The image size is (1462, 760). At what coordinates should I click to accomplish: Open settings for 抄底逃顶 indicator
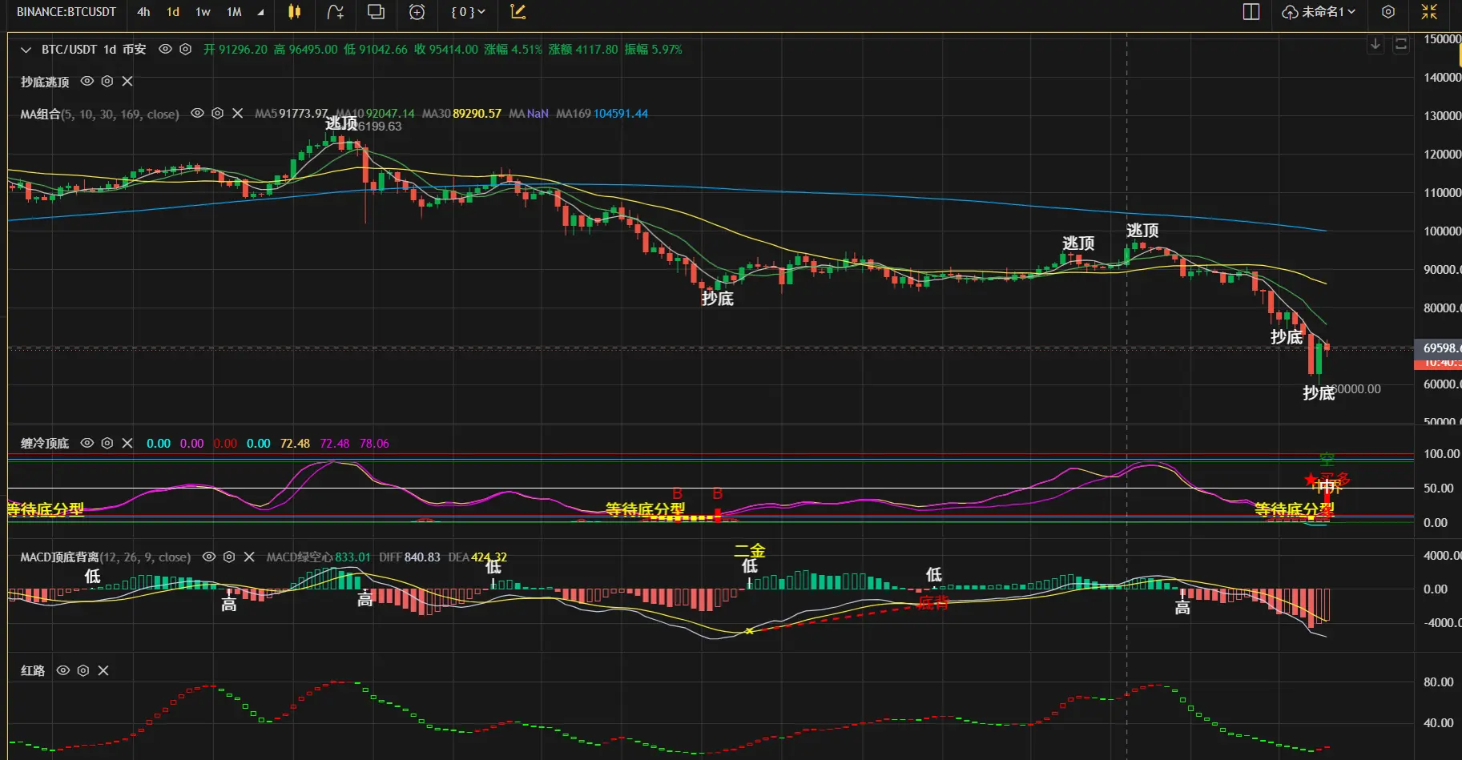click(x=107, y=81)
